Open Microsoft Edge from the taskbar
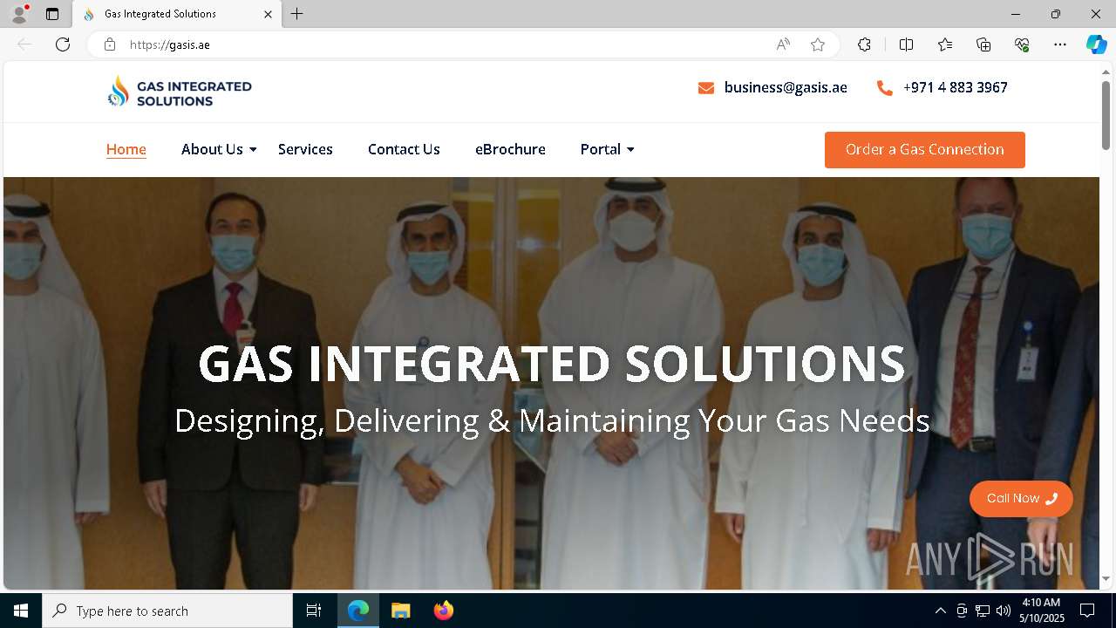This screenshot has width=1116, height=628. (x=358, y=611)
